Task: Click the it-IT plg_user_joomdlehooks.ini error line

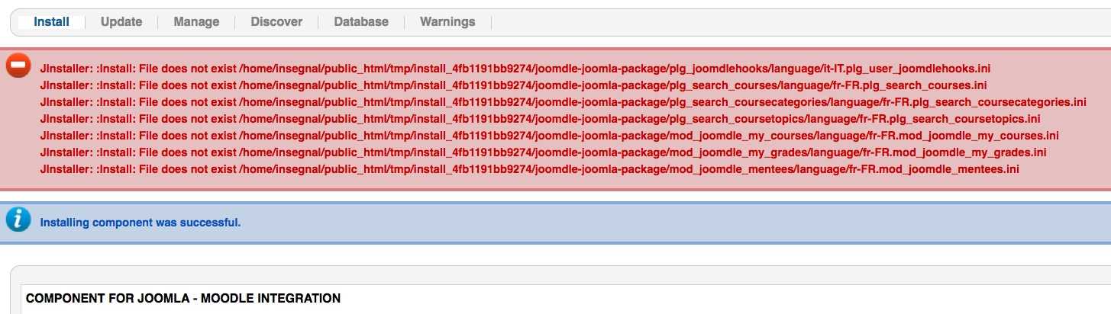Action: (x=515, y=69)
